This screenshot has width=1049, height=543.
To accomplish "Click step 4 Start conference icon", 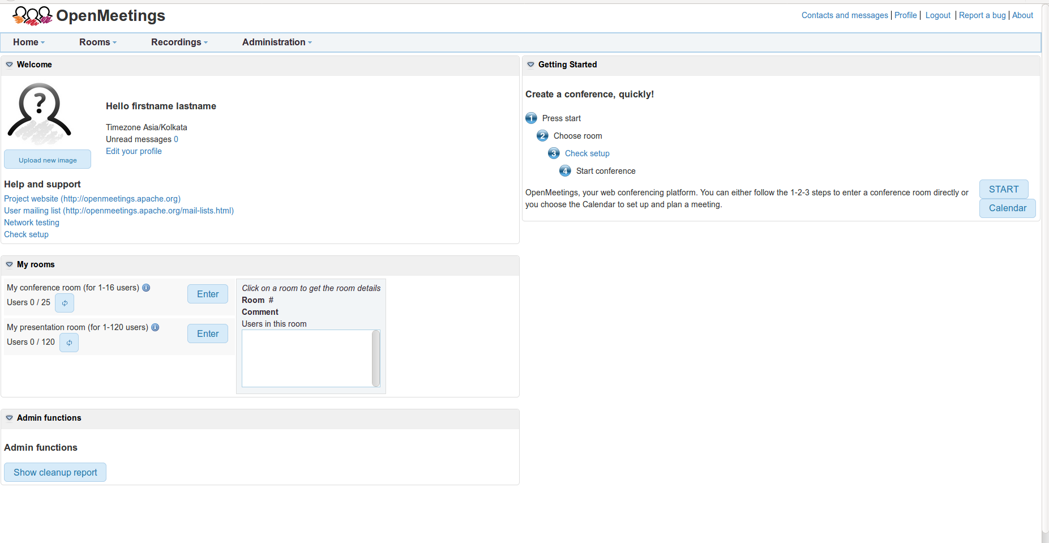I will click(x=565, y=171).
